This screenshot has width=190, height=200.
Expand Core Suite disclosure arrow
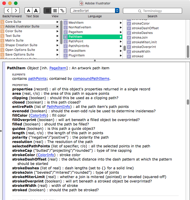pos(57,22)
